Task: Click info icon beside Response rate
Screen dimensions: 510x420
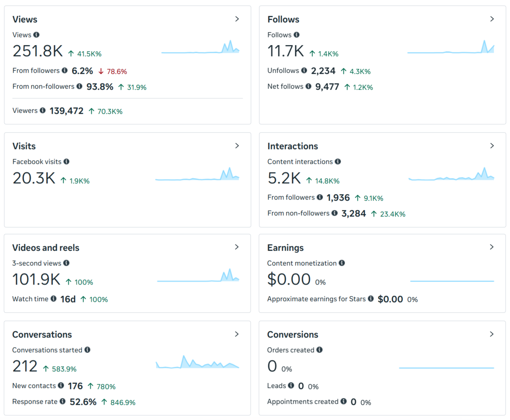Action: click(x=62, y=401)
